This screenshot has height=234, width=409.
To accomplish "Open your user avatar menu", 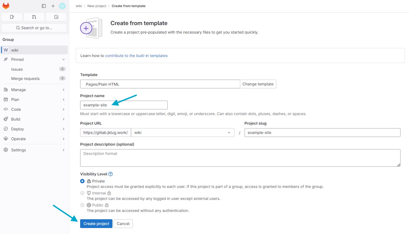I will pyautogui.click(x=62, y=6).
